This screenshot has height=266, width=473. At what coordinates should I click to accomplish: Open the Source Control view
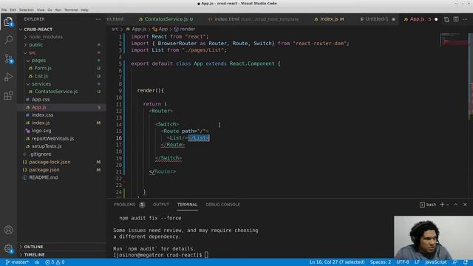[x=8, y=58]
